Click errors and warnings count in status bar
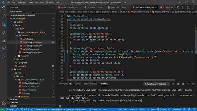 point(25,109)
